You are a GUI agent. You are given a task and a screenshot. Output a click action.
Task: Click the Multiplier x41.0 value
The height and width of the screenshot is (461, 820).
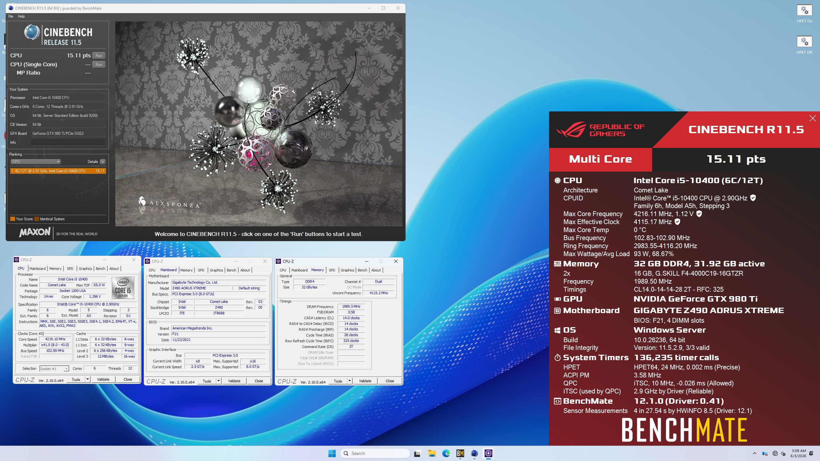point(55,345)
